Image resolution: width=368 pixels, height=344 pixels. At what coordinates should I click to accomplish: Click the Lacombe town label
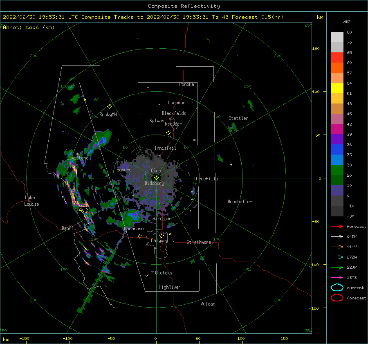point(177,103)
